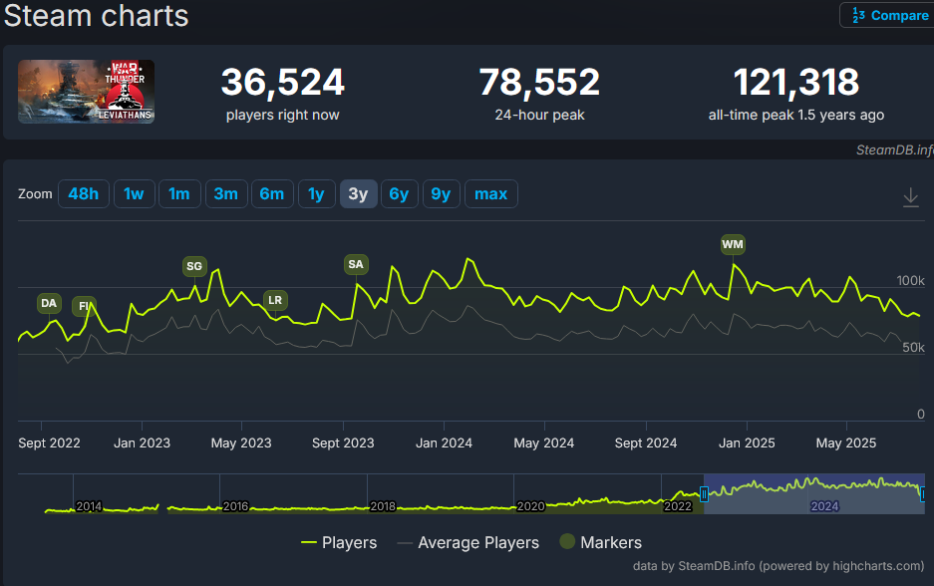
Task: Click the May 2025 axis label
Action: (846, 443)
